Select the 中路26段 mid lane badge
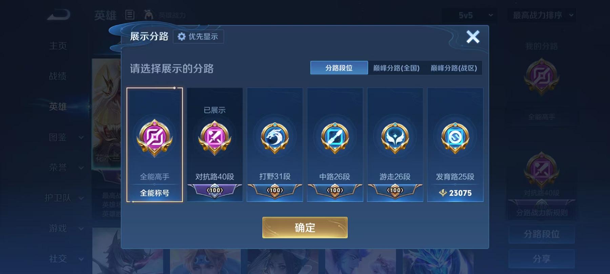The width and height of the screenshot is (610, 274). point(335,145)
